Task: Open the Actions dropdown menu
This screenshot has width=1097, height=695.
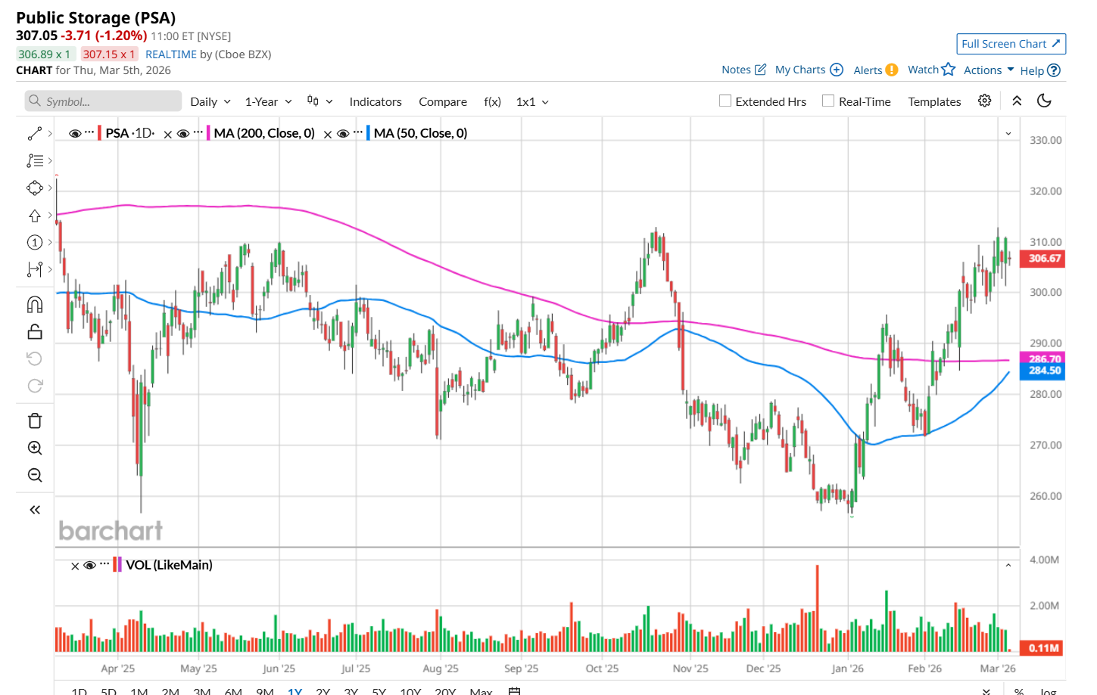Action: click(x=989, y=70)
